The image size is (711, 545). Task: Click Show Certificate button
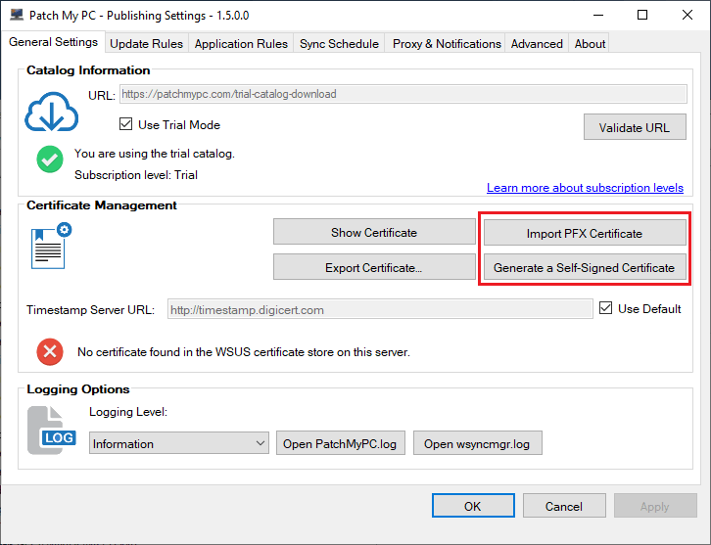point(374,232)
